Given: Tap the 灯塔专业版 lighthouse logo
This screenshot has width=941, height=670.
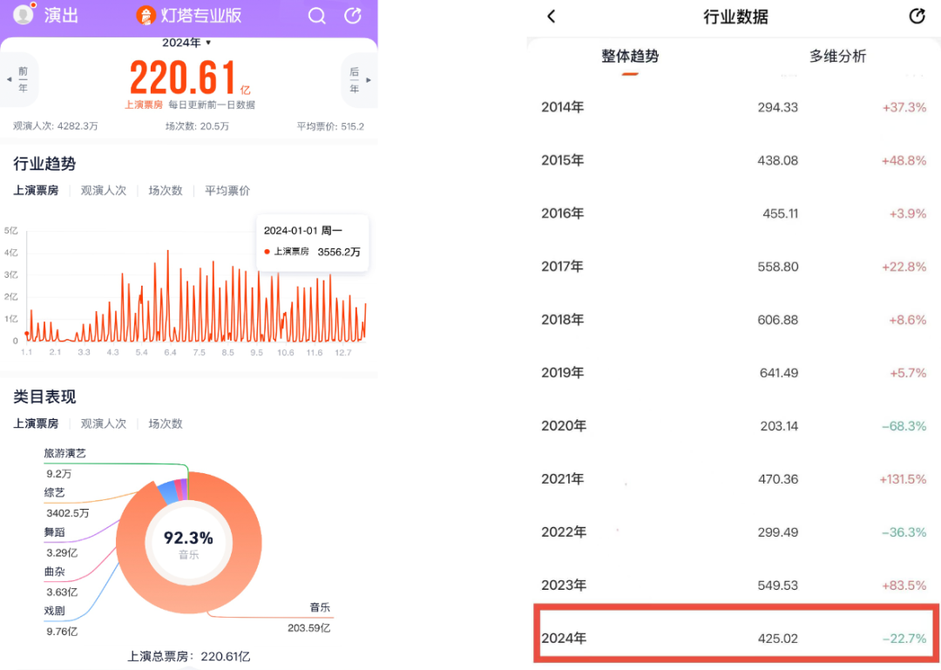Looking at the screenshot, I should click(x=146, y=16).
